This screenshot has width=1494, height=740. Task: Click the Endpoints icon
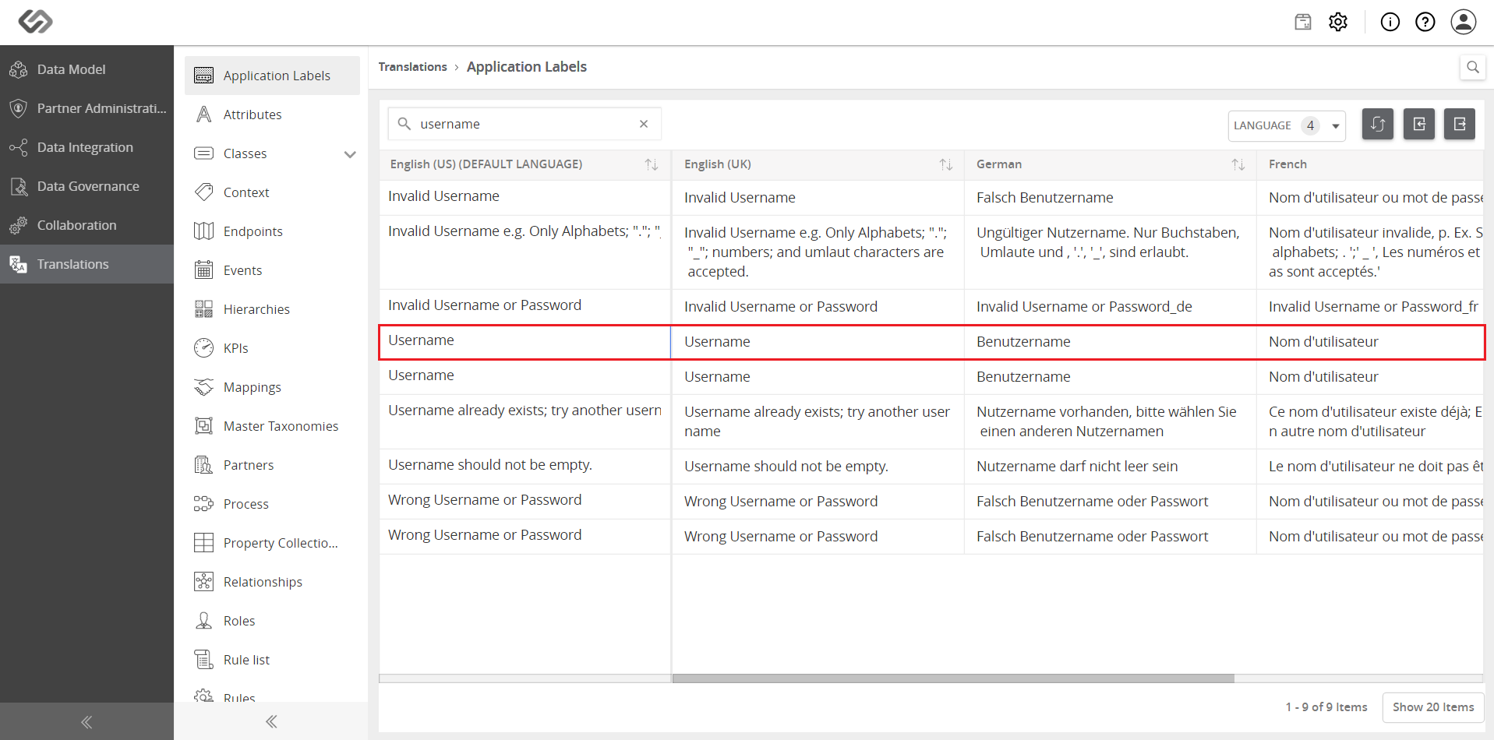(x=203, y=231)
